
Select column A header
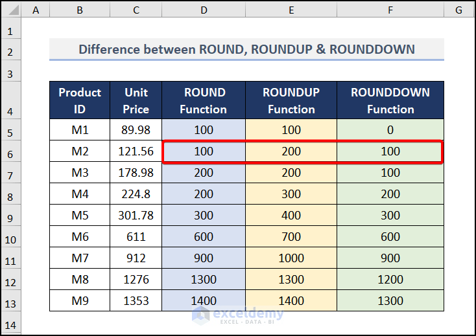click(x=36, y=10)
